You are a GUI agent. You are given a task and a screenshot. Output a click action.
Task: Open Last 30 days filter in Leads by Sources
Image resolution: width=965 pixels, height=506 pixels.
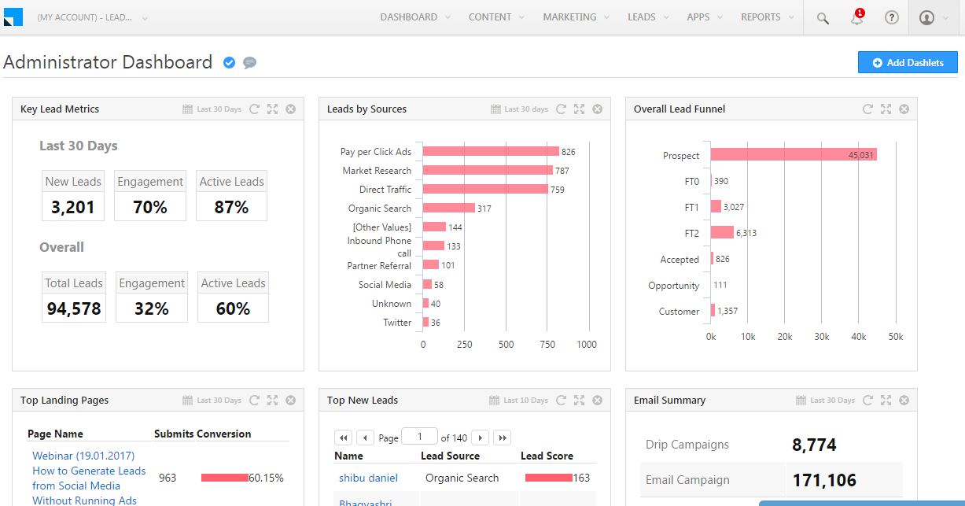click(525, 109)
